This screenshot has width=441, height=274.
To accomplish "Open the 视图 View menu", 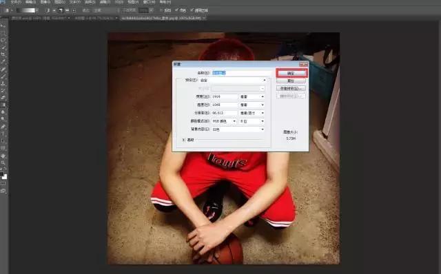I will tap(133, 2).
